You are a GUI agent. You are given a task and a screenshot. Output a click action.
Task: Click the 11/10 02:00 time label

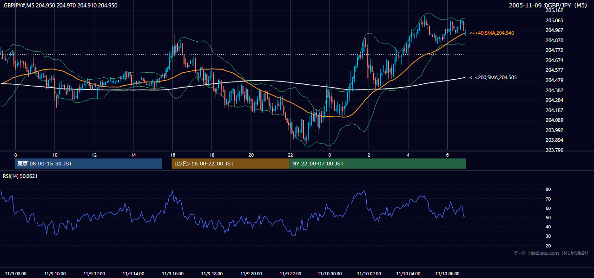(369, 274)
